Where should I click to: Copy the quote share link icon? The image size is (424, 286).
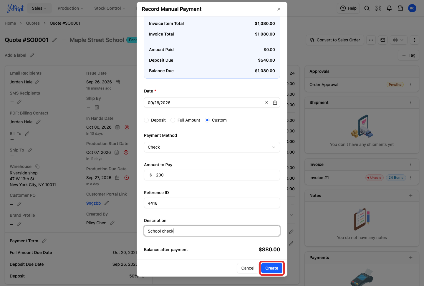[371, 40]
